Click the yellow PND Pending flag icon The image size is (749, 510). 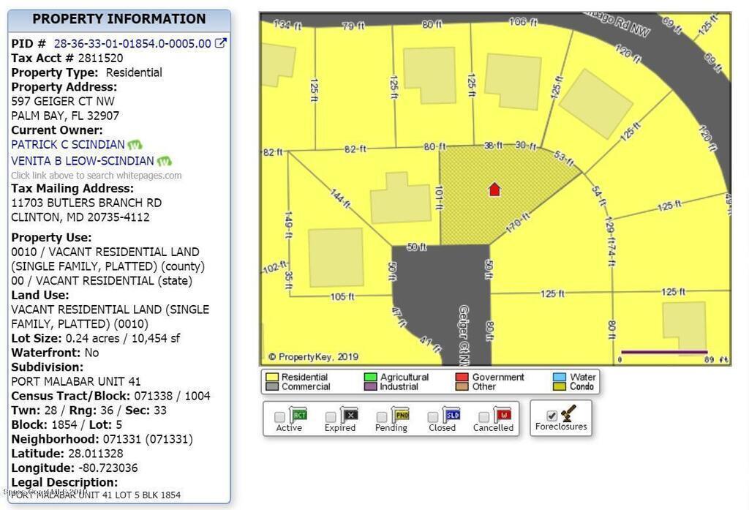[x=401, y=415]
